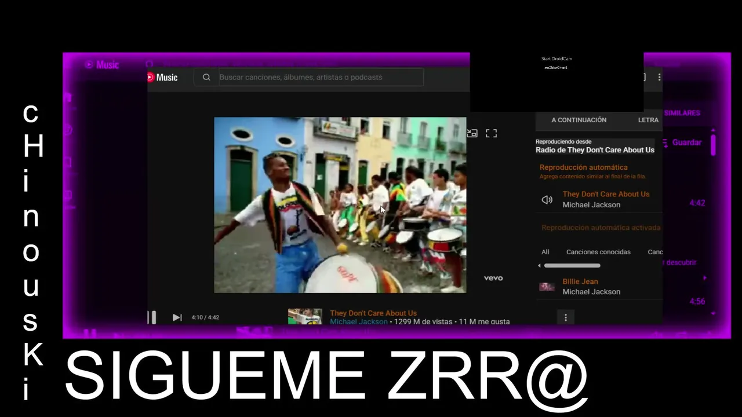Screen dimensions: 742x417
Task: Skip to the next track
Action: click(x=177, y=317)
